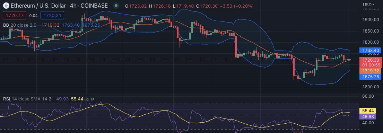The height and width of the screenshot is (133, 383).
Task: Click the high price H 1726.18
Action: pyautogui.click(x=160, y=6)
